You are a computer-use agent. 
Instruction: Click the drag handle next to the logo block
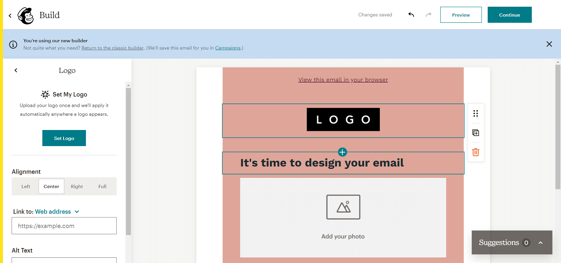click(475, 113)
